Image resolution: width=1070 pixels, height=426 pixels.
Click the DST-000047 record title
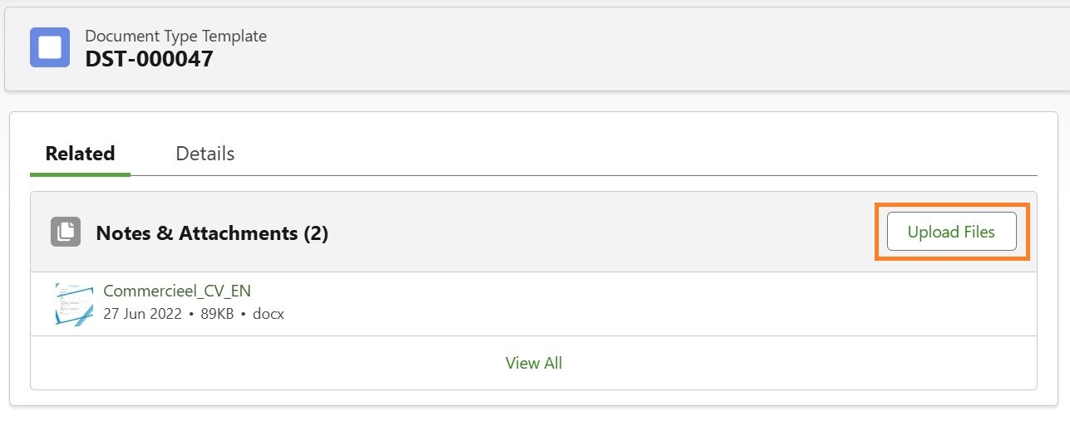coord(149,59)
